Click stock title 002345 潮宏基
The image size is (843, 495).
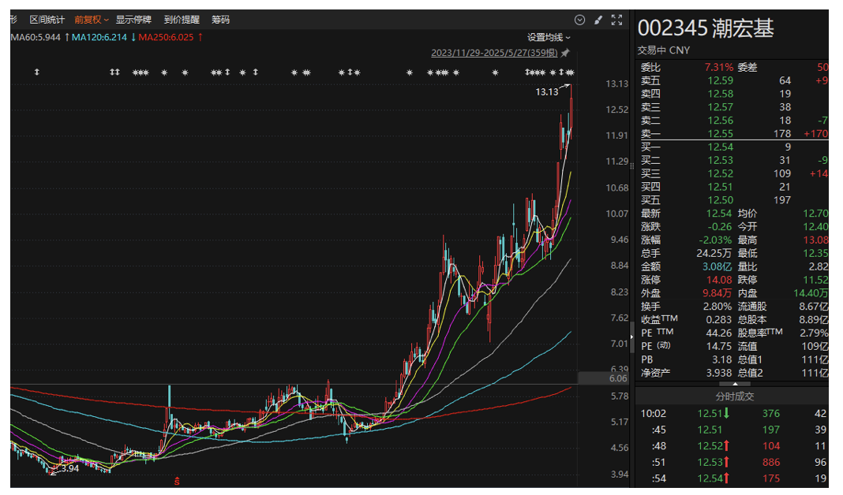(706, 28)
